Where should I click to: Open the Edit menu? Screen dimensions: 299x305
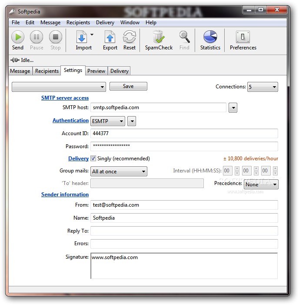30,23
